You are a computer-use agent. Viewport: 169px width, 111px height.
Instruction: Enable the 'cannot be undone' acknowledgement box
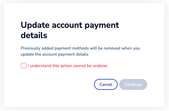point(24,66)
